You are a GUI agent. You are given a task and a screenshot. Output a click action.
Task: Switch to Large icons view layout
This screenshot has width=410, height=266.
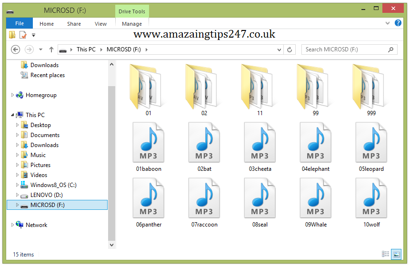point(396,254)
